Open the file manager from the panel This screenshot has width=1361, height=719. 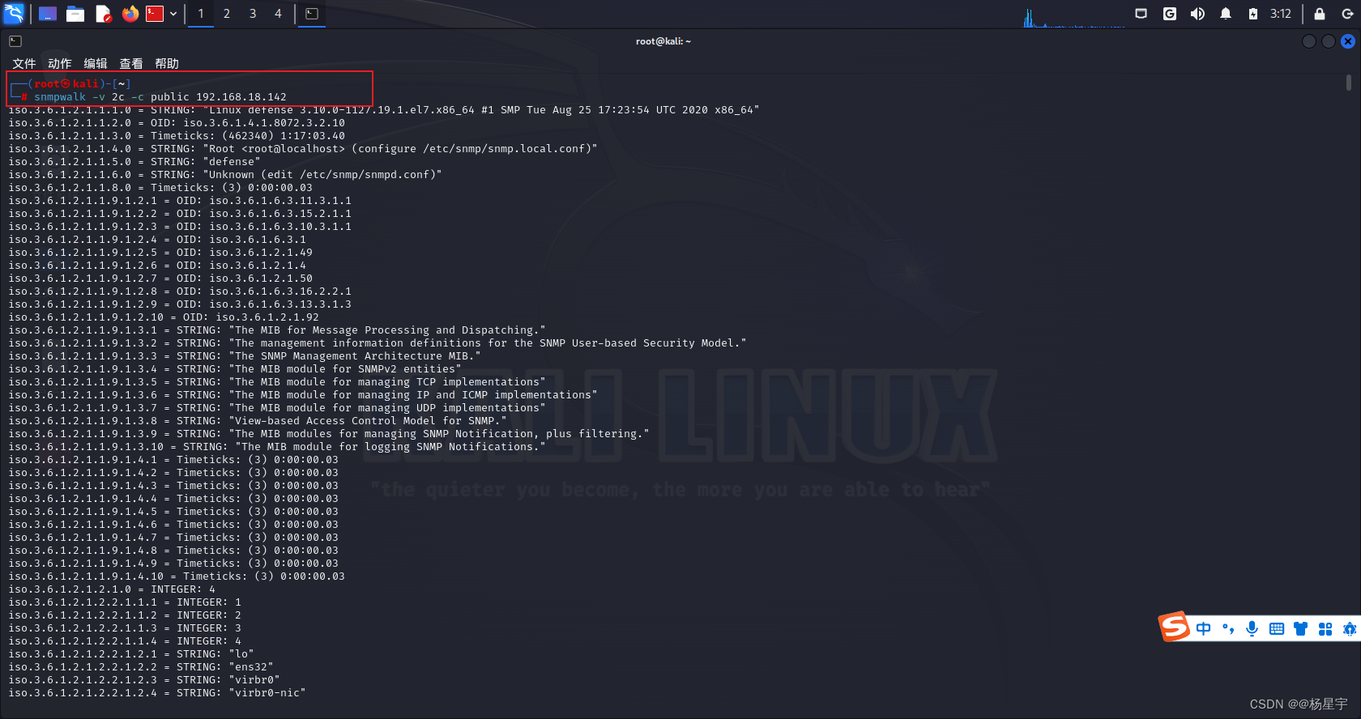coord(75,14)
